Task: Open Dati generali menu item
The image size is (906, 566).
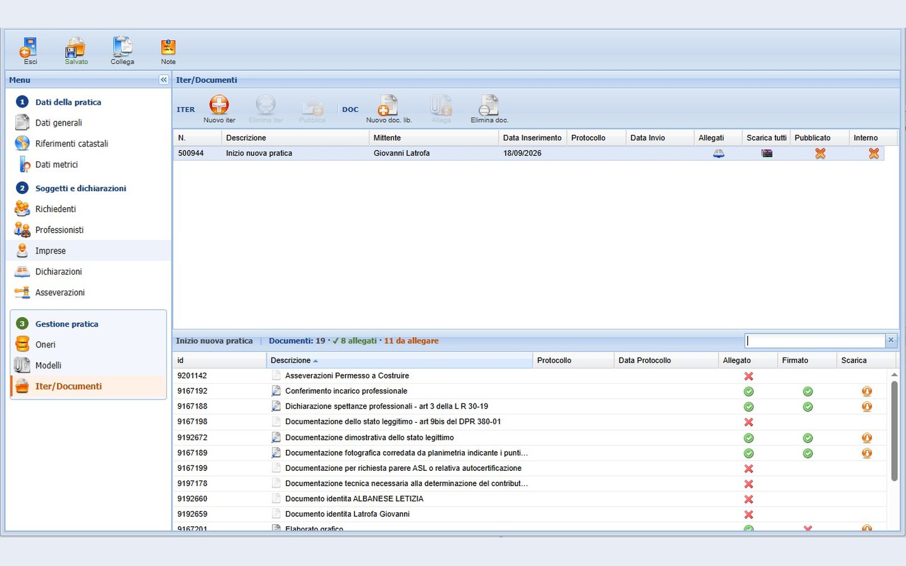Action: [58, 123]
